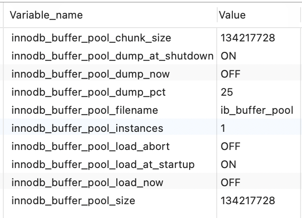Select the innodb_buffer_pool_chunk_size variable name
302x218 pixels.
coord(91,38)
